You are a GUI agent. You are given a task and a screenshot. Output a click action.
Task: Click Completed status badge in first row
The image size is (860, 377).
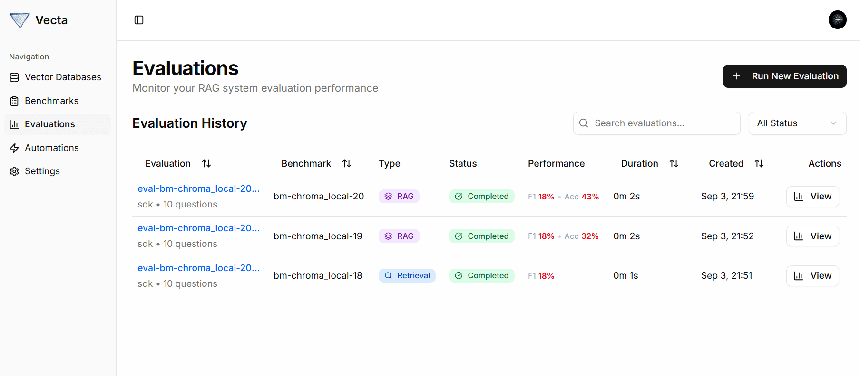[x=481, y=197]
